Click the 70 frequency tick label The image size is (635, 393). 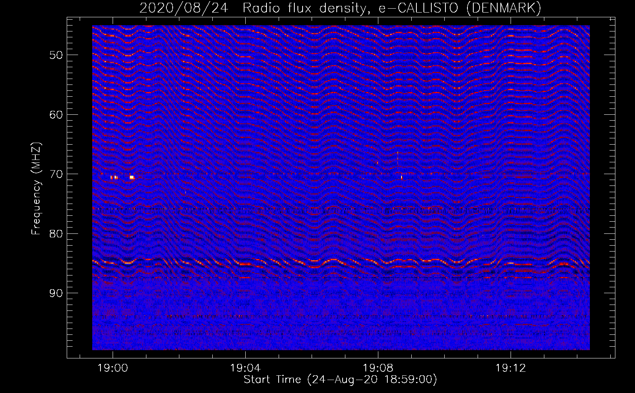(x=56, y=174)
